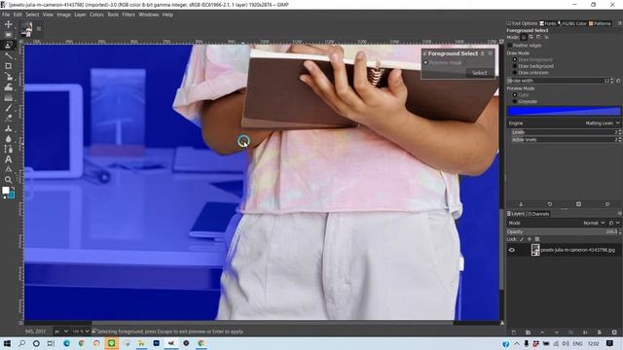Click the Replace selection mode icon
Image resolution: width=623 pixels, height=350 pixels.
click(524, 37)
